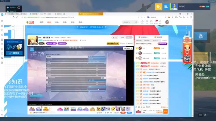Expand 游戏 navigation dropdown
The image size is (216, 121).
pyautogui.click(x=73, y=22)
